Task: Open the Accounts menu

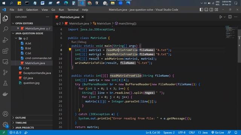Action: (5, 114)
